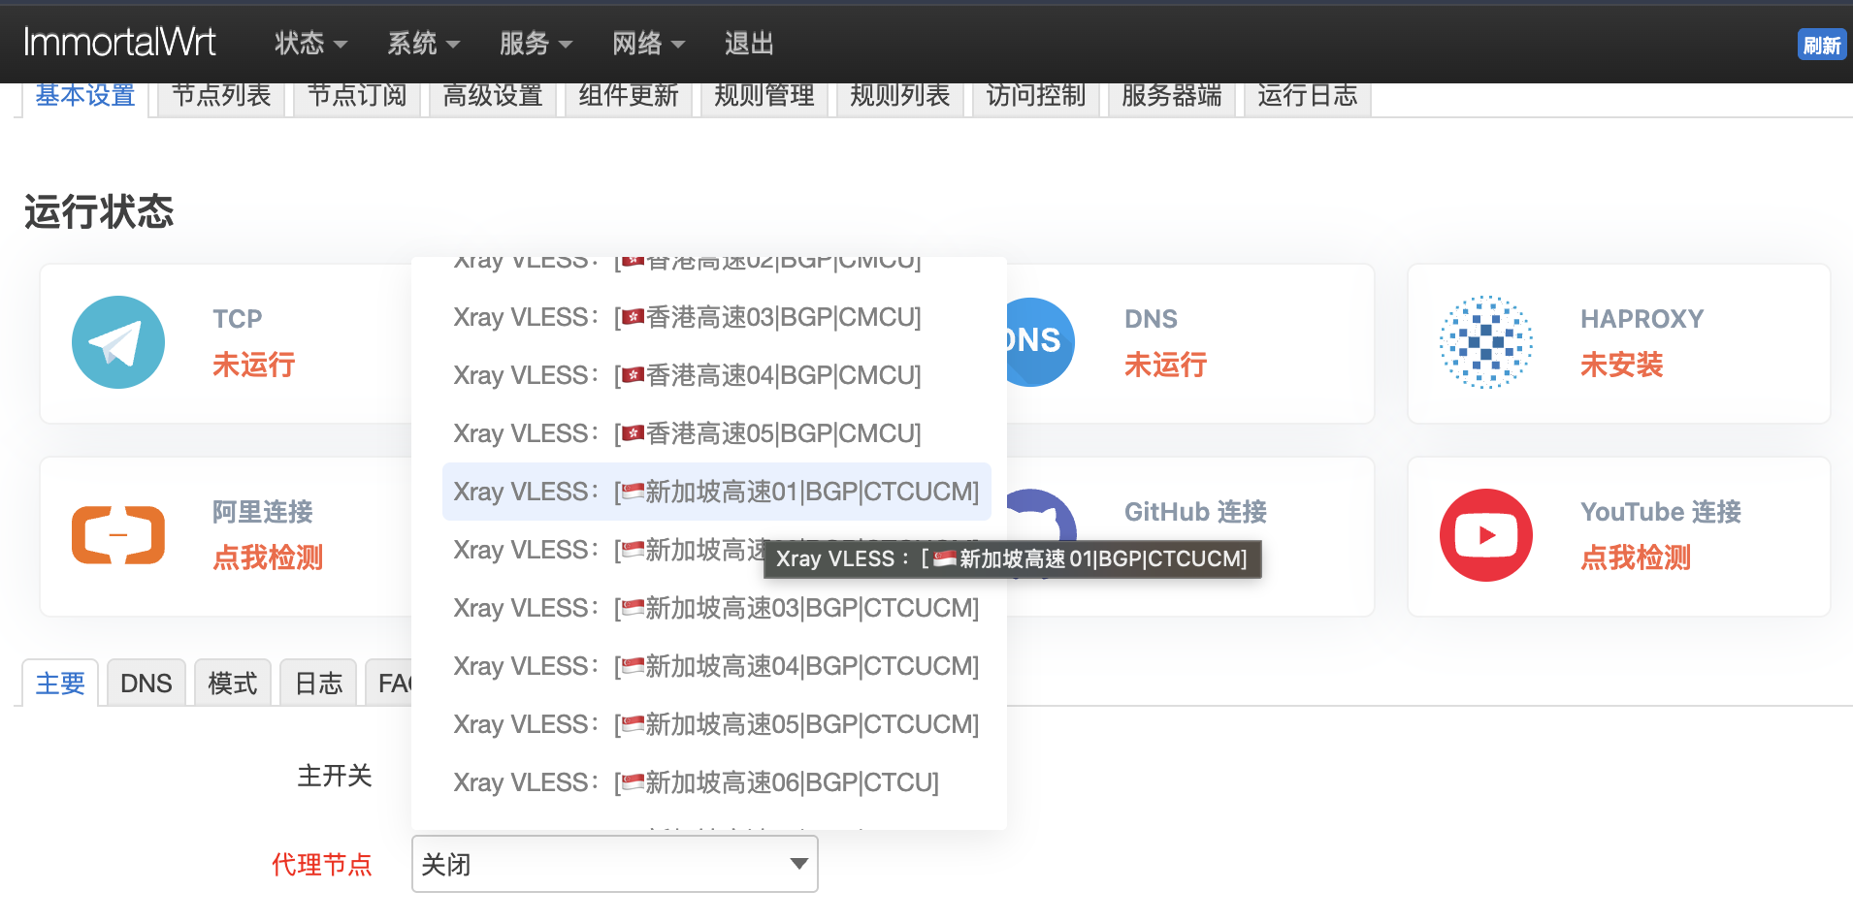1853x923 pixels.
Task: Open the ImmortalWrt home logo link
Action: [x=119, y=43]
